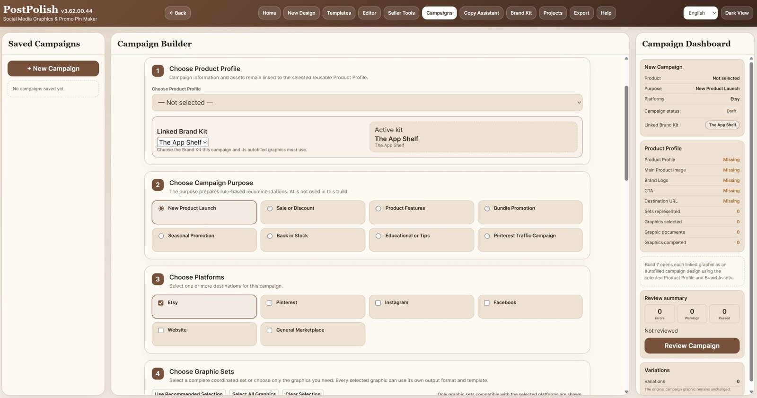Open the Home tab
Image resolution: width=757 pixels, height=398 pixels.
[x=269, y=13]
